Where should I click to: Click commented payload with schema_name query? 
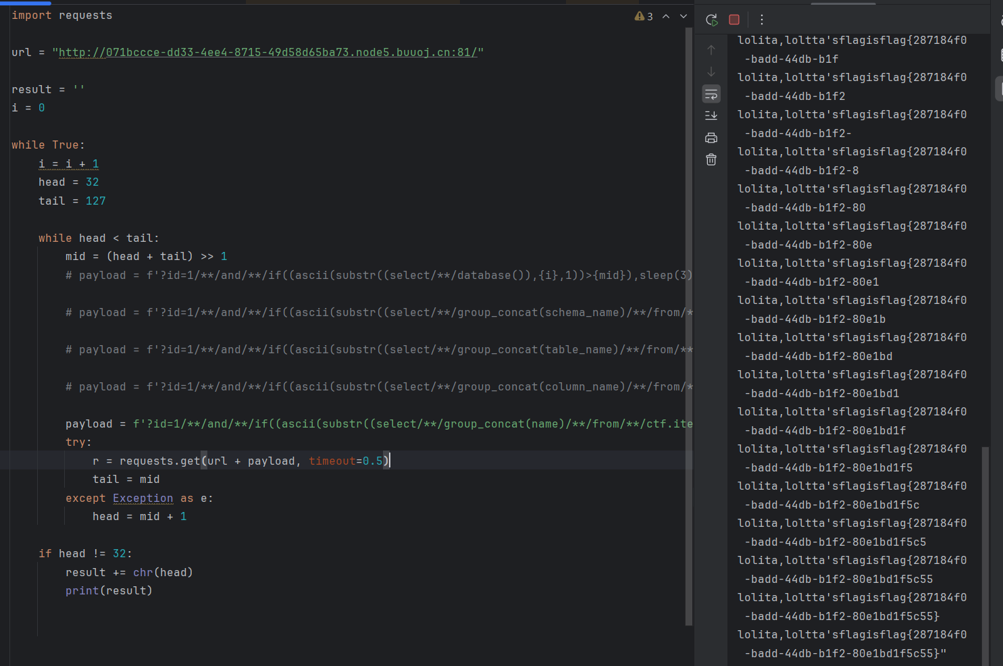pyautogui.click(x=379, y=313)
